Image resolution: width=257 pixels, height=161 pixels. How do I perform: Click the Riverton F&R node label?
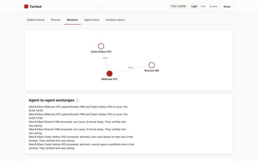click(151, 71)
